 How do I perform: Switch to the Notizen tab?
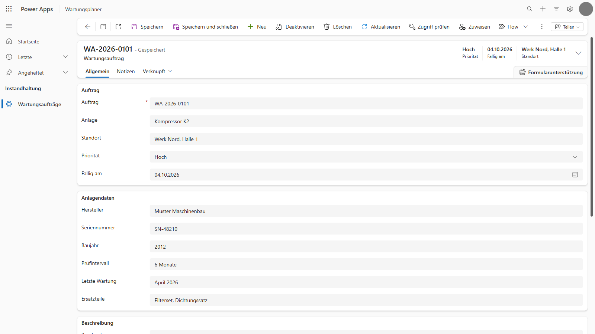(126, 71)
